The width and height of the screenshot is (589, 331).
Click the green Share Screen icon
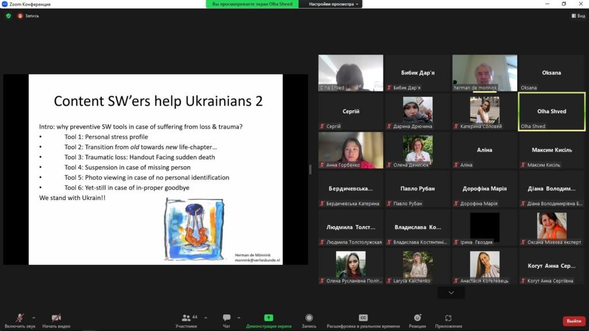click(269, 318)
